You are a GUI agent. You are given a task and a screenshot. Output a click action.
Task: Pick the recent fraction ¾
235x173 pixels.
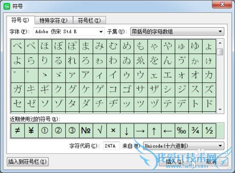pos(195,130)
